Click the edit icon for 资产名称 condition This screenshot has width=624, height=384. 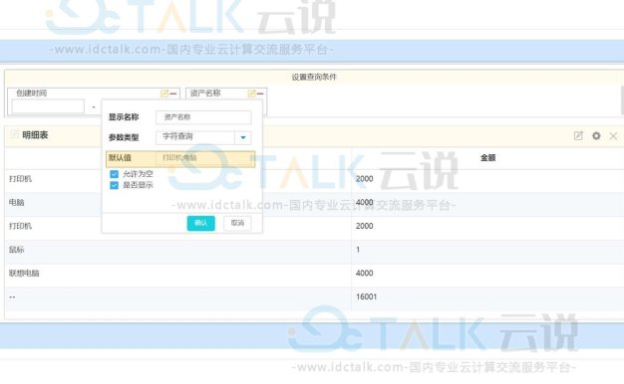click(x=251, y=94)
